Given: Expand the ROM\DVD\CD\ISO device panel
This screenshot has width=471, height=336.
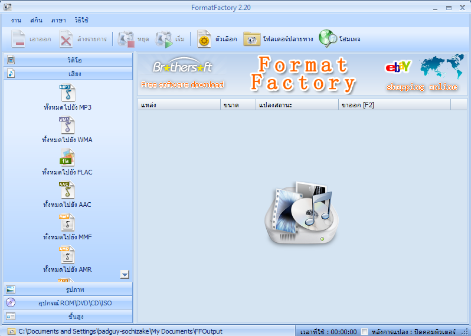Looking at the screenshot, I should (x=68, y=303).
